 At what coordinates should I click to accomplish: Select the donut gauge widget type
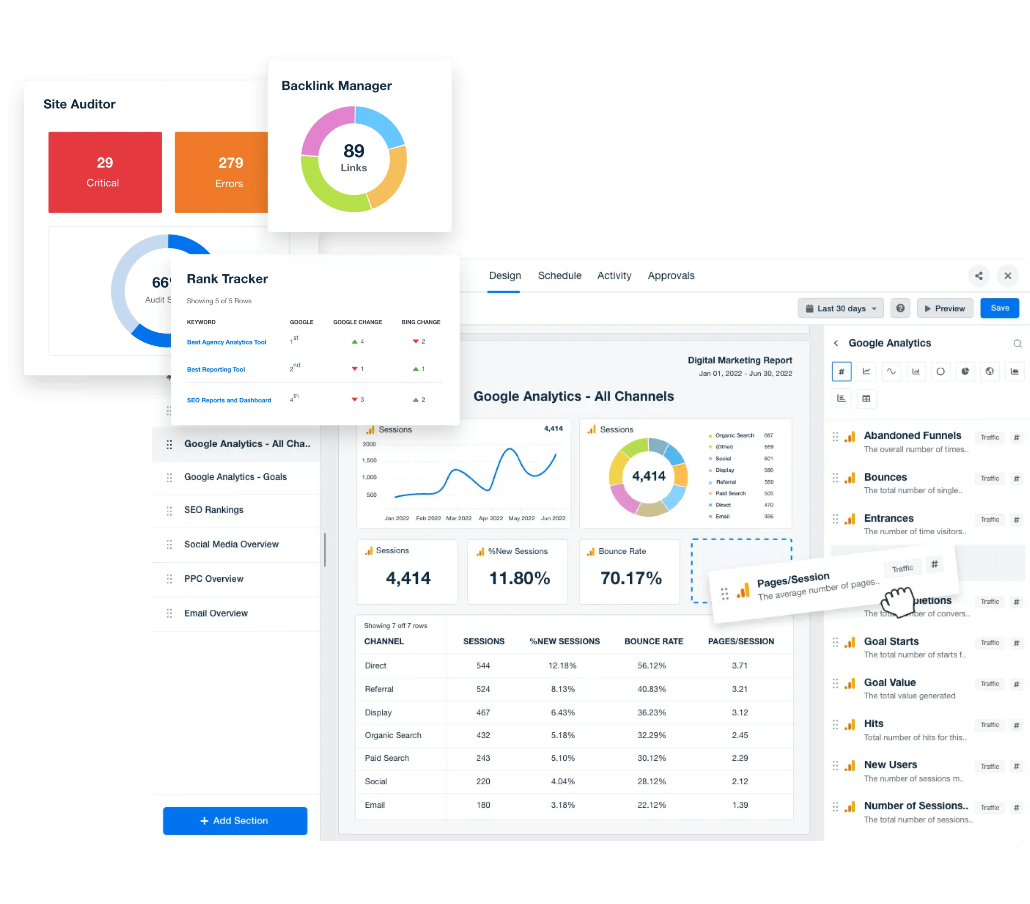click(x=940, y=372)
